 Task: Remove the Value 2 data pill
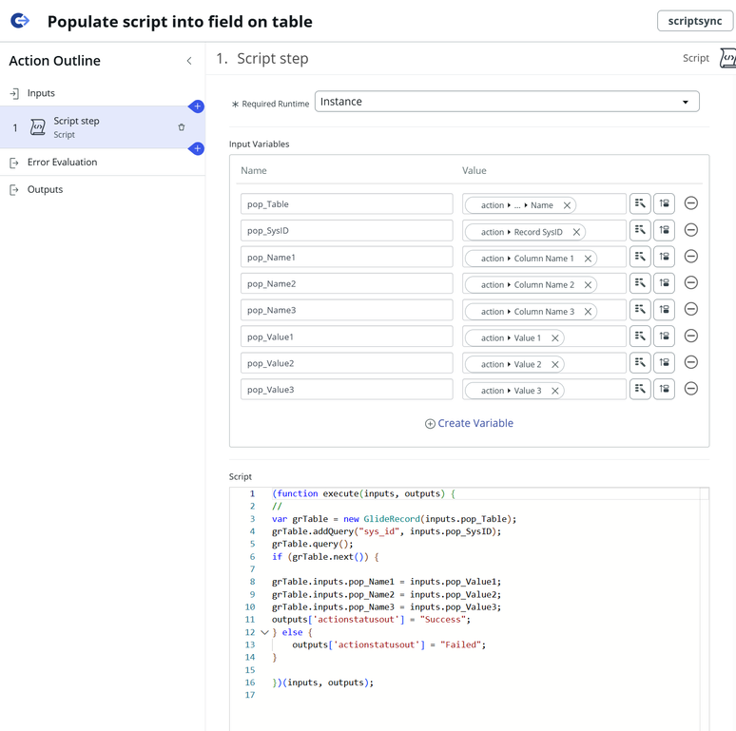(554, 364)
